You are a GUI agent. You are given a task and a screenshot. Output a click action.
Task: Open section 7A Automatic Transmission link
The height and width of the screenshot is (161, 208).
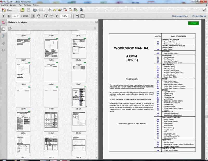(x=158, y=114)
